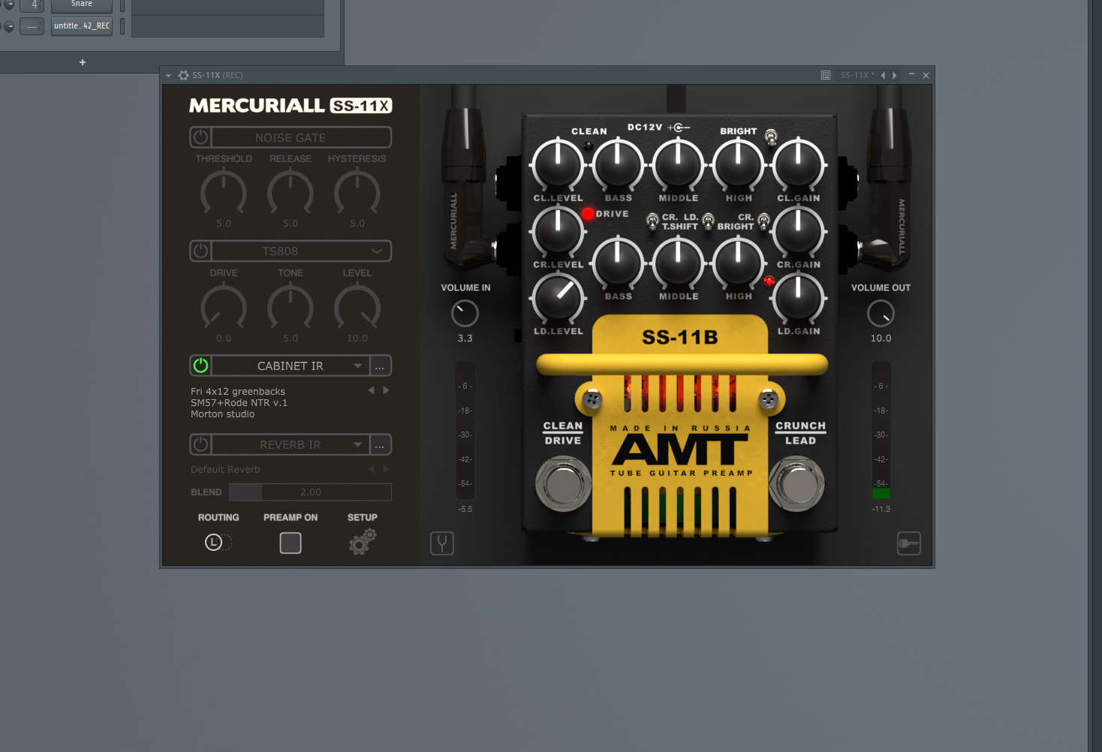Add a new channel with the plus button

(x=83, y=62)
